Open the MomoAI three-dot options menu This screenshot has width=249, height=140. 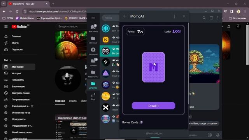click(x=174, y=16)
